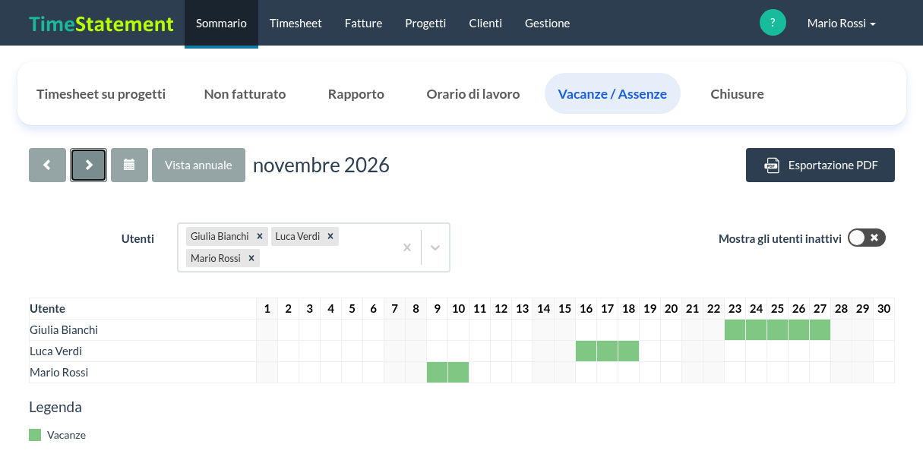Switch to Timesheet su progetti tab
This screenshot has width=923, height=463.
101,94
